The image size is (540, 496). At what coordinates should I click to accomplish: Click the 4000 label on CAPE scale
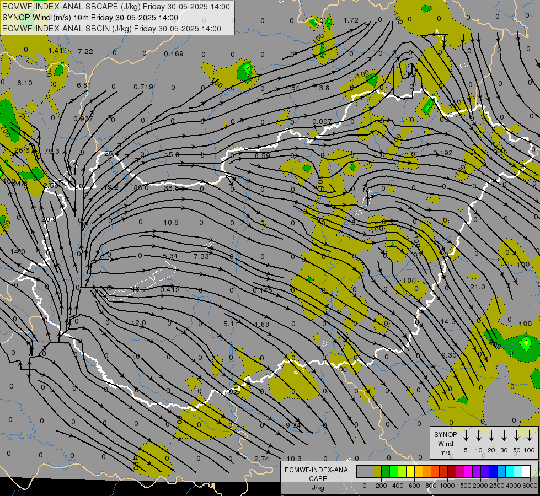point(513,486)
